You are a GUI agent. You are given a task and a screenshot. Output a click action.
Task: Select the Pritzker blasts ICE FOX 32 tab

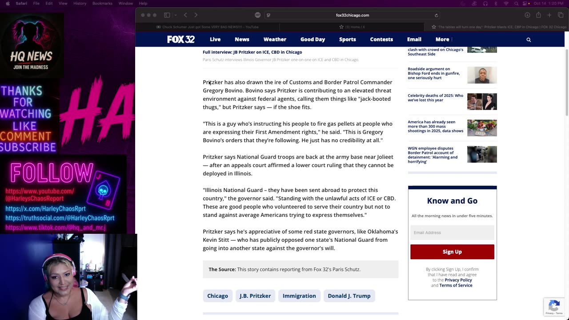click(497, 27)
